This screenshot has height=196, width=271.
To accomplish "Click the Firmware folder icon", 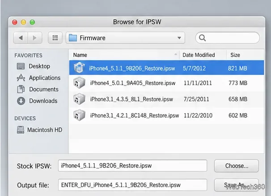I will 73,38.
